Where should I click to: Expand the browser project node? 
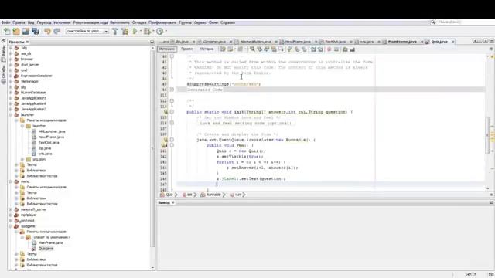click(x=11, y=59)
